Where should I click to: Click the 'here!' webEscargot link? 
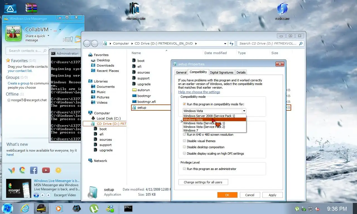coord(10,155)
